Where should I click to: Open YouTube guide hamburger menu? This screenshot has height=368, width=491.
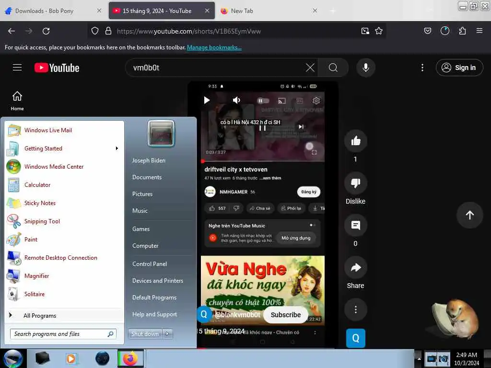(x=17, y=68)
